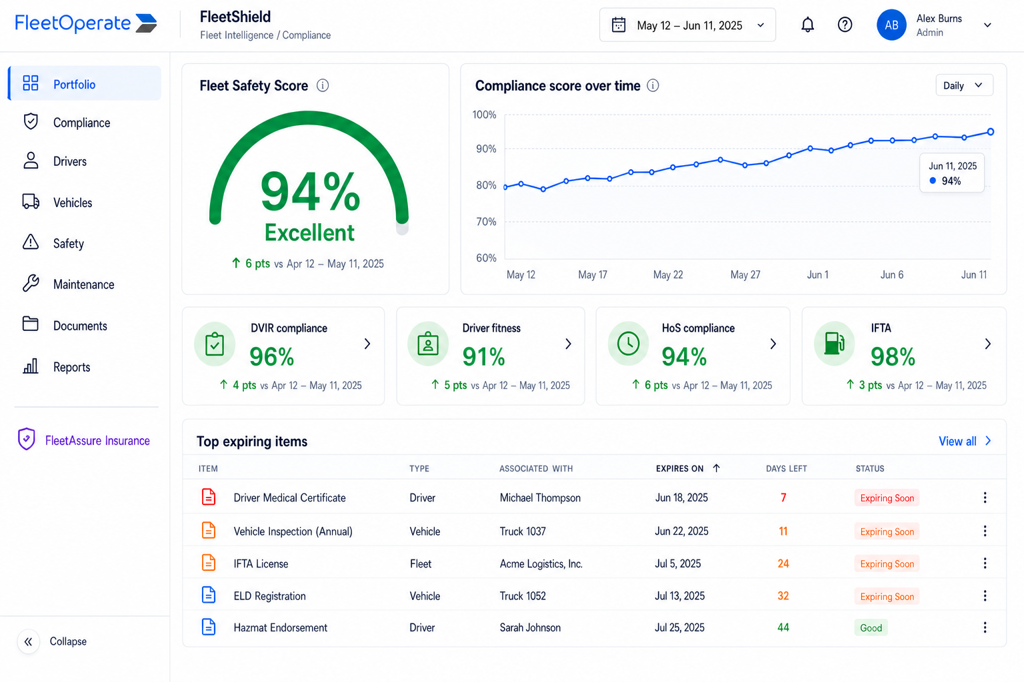Click the 96% DVIR compliance value

272,357
